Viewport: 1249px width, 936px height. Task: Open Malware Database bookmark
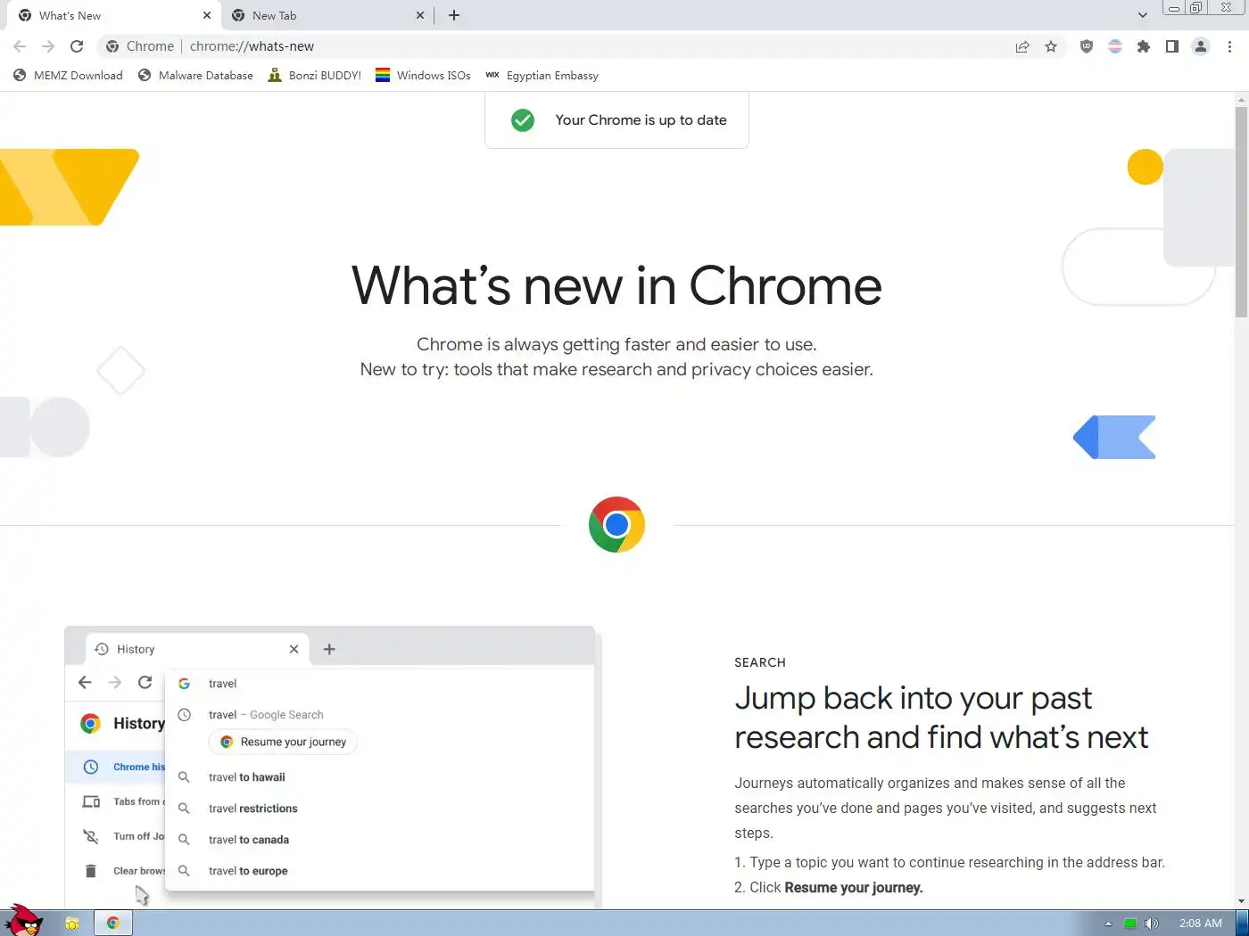coord(195,76)
